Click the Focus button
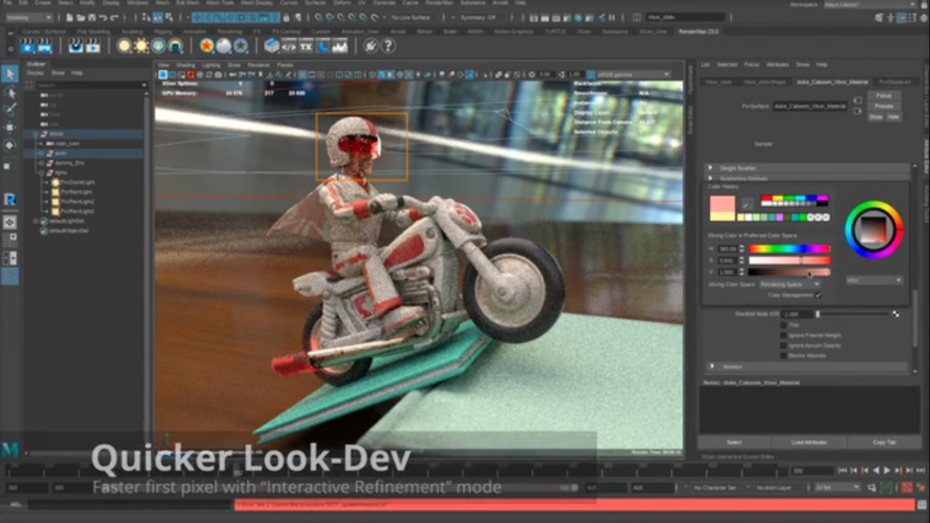This screenshot has height=523, width=930. click(884, 95)
